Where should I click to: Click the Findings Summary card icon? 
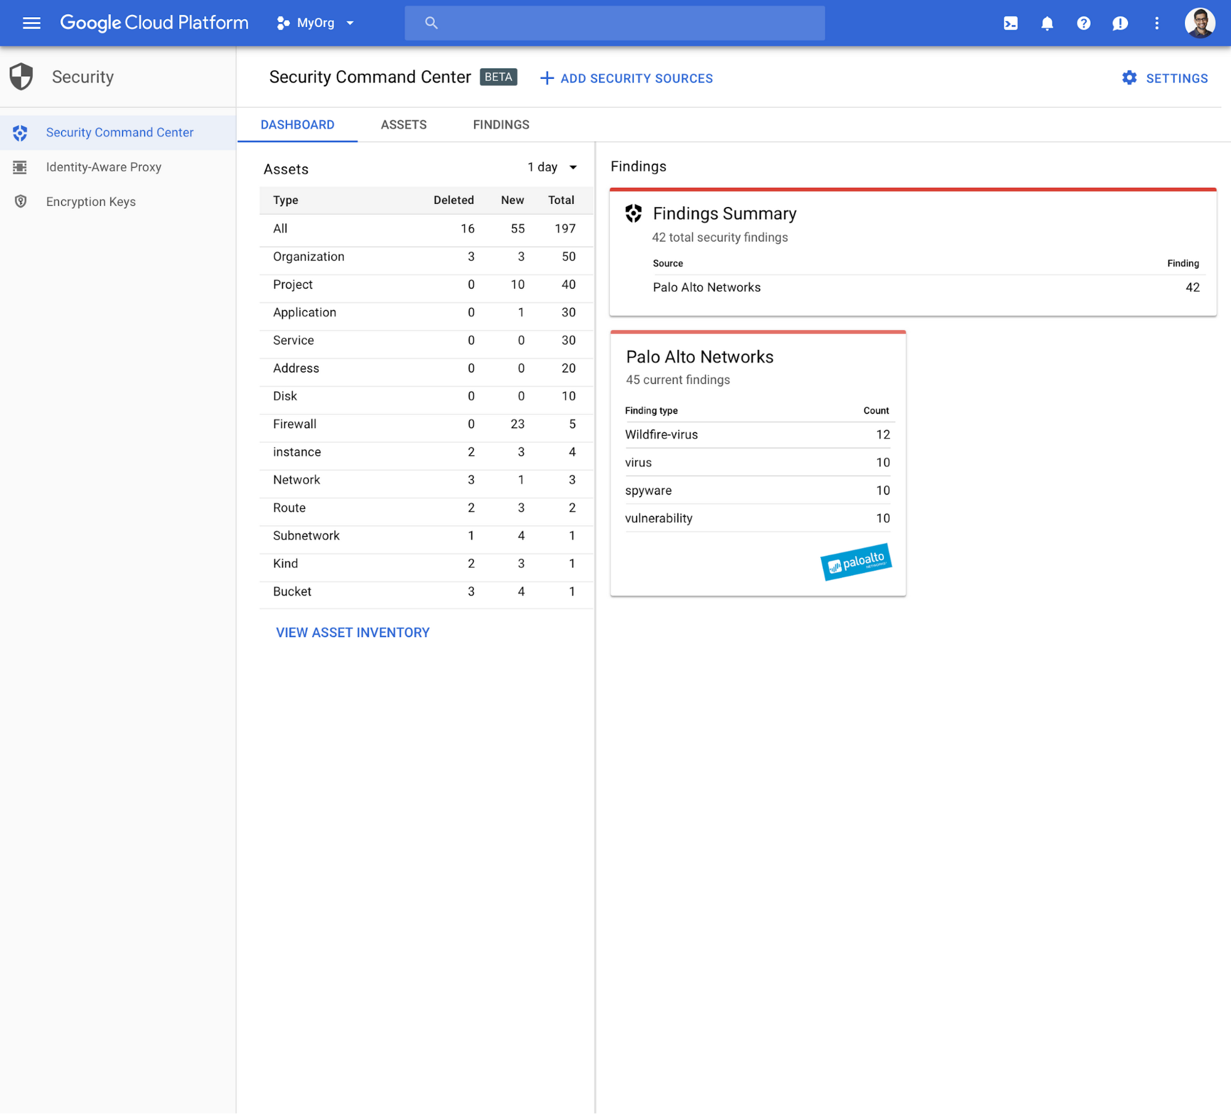click(x=633, y=213)
